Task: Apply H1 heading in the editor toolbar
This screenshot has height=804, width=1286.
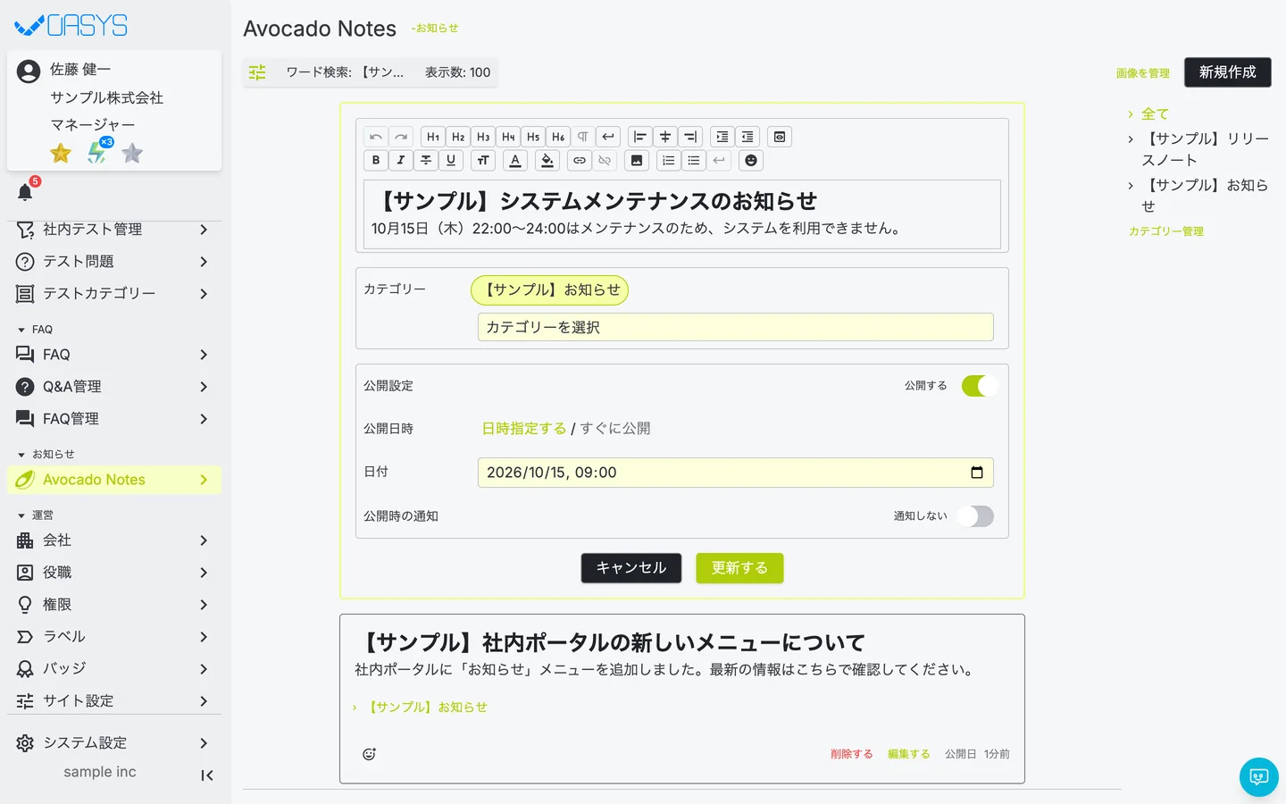Action: pos(433,137)
